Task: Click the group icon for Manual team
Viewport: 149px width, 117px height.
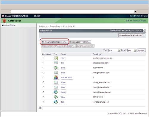Action: coord(56,77)
